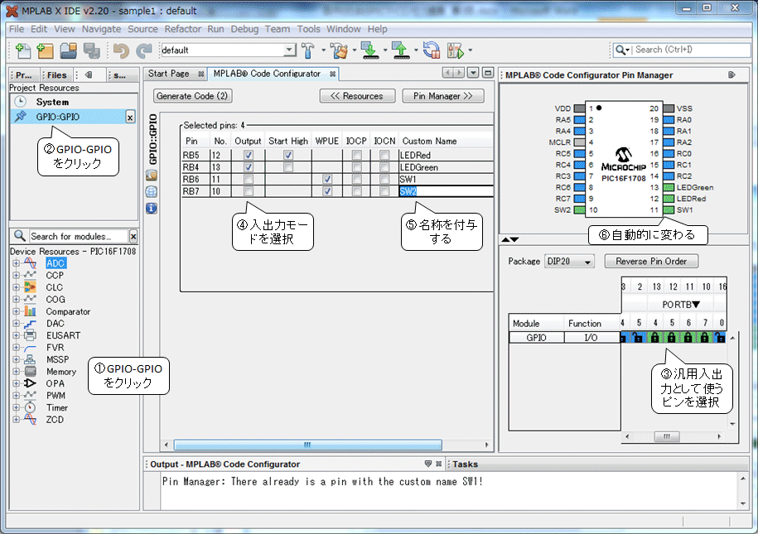The image size is (758, 534).
Task: Open the Source menu
Action: point(142,29)
